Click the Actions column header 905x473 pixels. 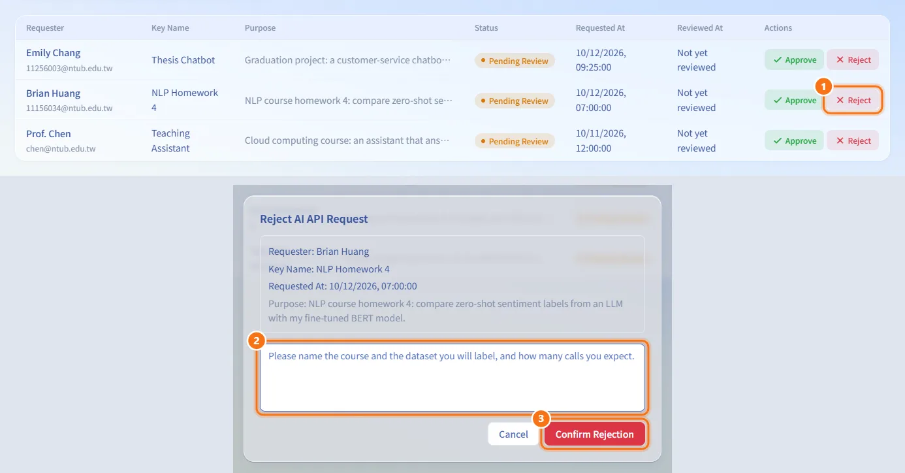coord(778,28)
